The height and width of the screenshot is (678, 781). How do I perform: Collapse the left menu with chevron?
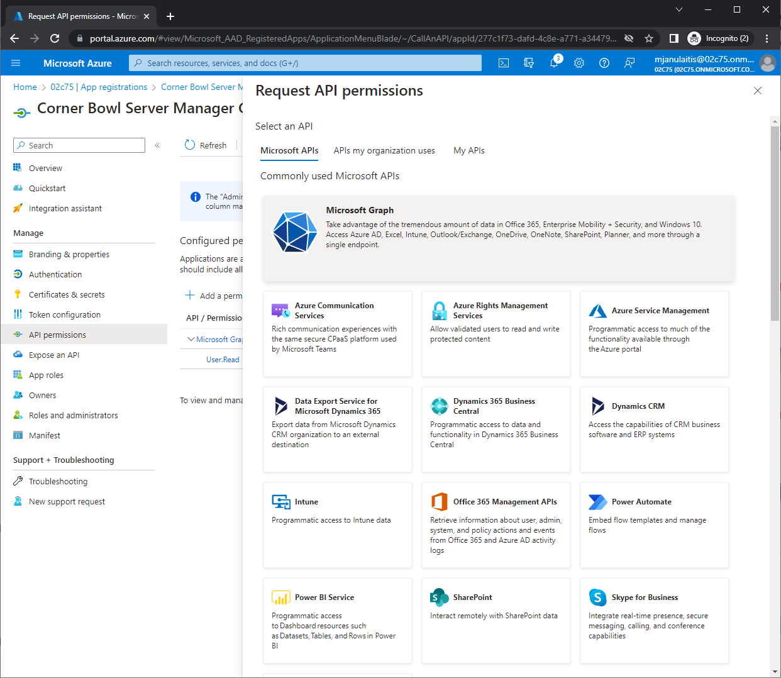(x=157, y=145)
